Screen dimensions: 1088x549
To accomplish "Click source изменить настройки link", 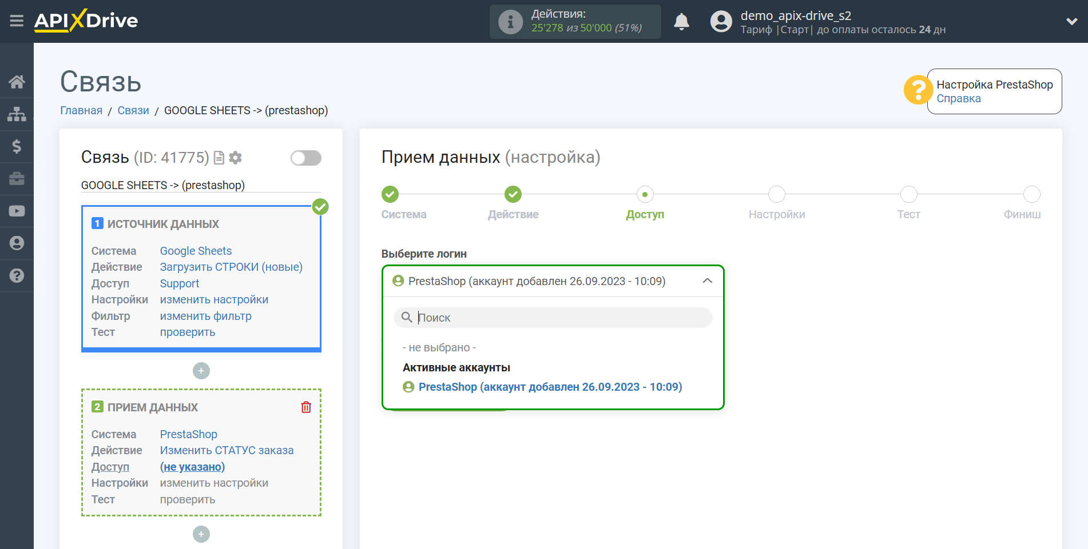I will (214, 299).
